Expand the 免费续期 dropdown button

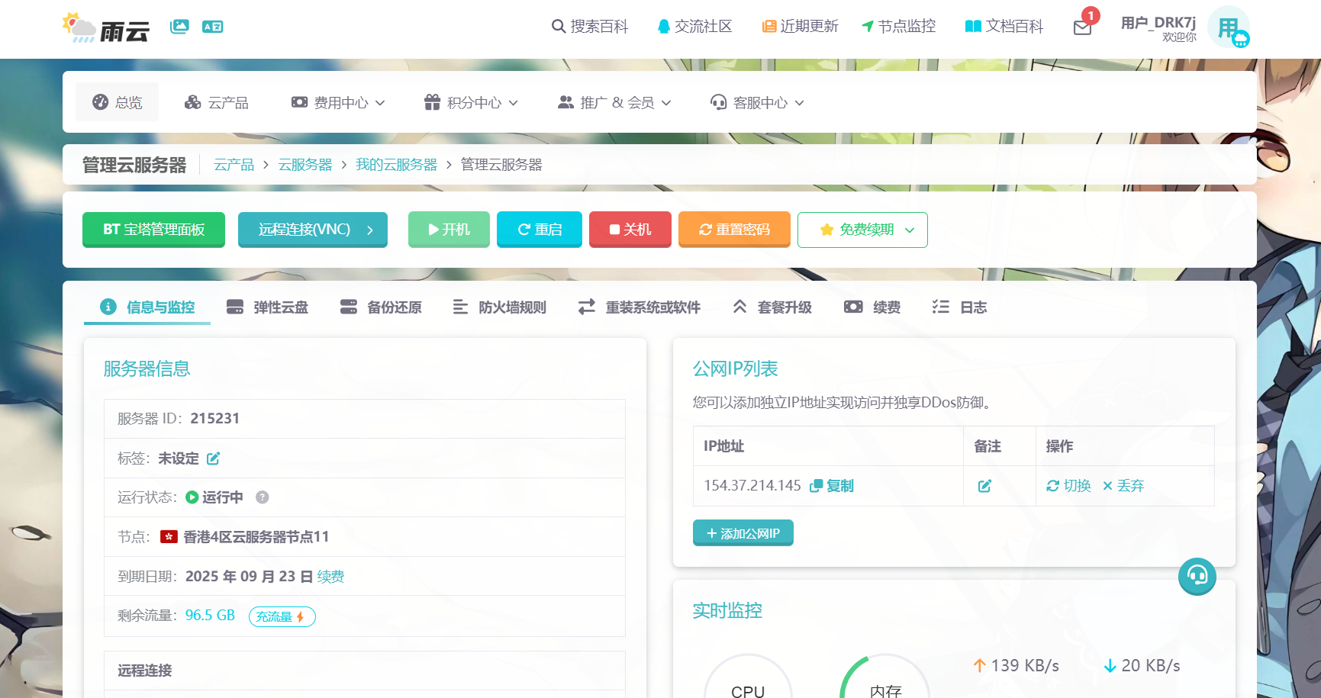click(862, 230)
